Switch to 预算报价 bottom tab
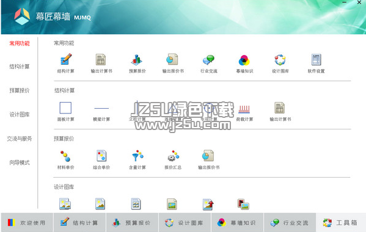The width and height of the screenshot is (366, 232). point(133,222)
